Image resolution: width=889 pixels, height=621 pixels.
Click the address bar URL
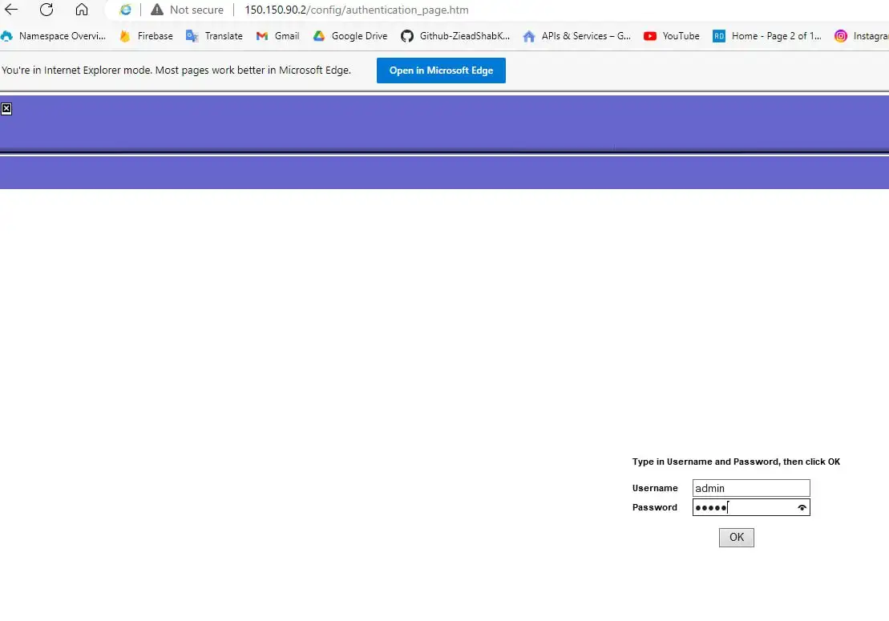(357, 10)
